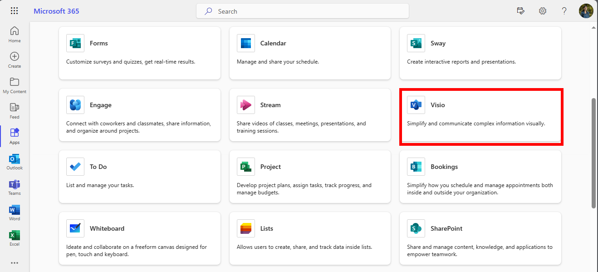
Task: Click the Microsoft 365 title link
Action: click(x=56, y=11)
